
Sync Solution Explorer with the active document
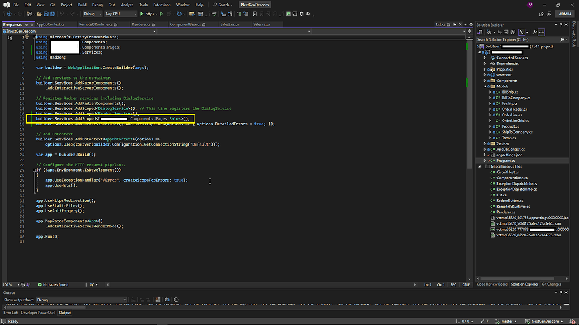pos(499,32)
